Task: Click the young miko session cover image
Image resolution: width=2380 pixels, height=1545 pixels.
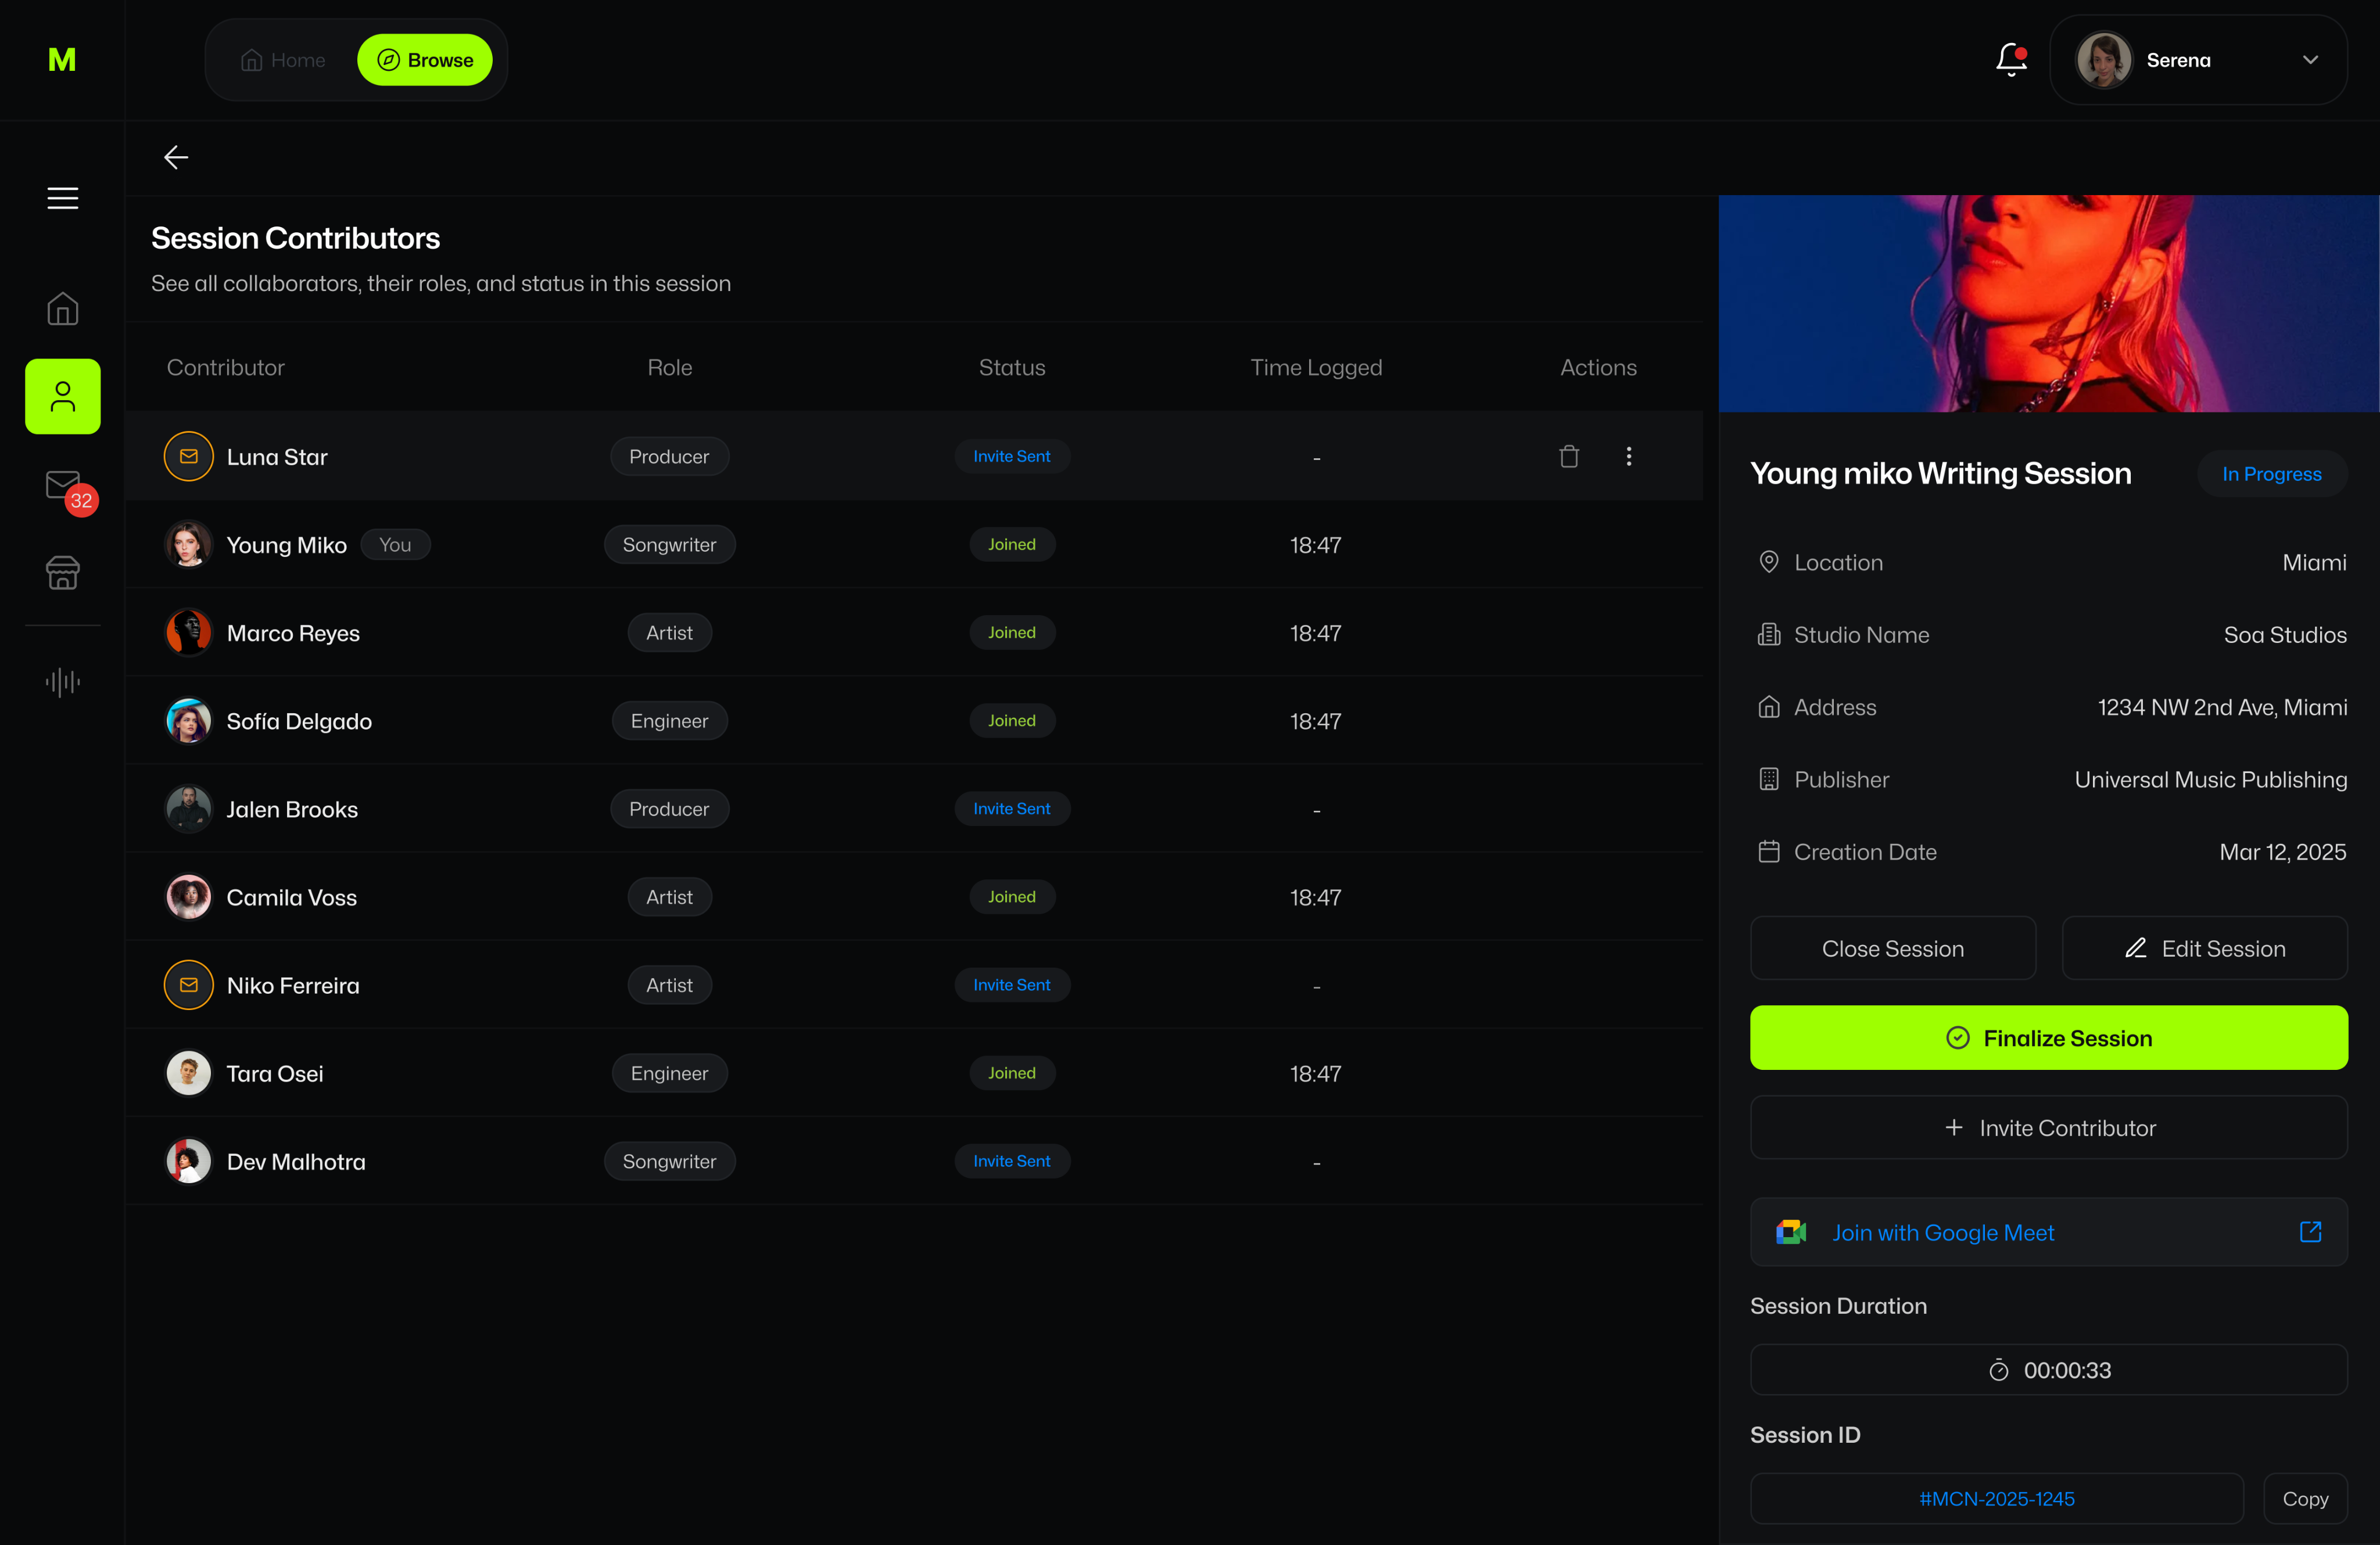Action: click(x=2047, y=303)
